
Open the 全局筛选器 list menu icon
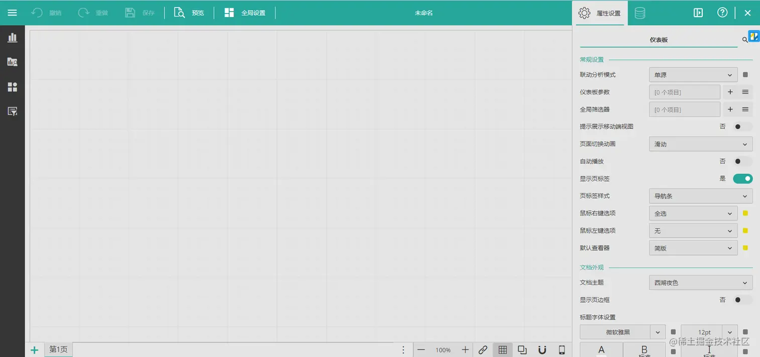pos(745,109)
